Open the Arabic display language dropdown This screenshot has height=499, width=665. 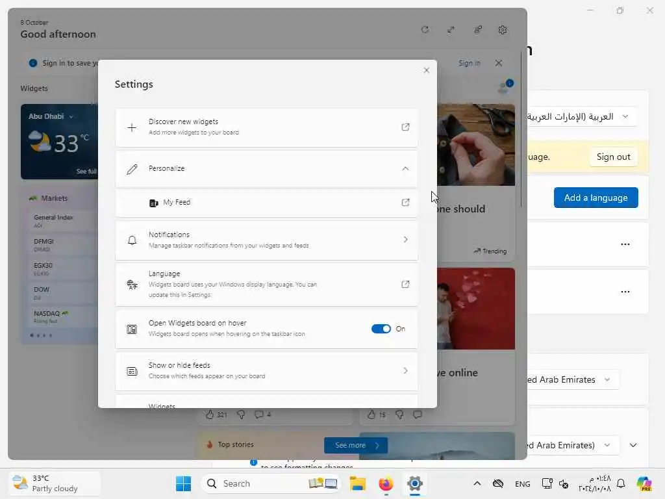pyautogui.click(x=581, y=116)
